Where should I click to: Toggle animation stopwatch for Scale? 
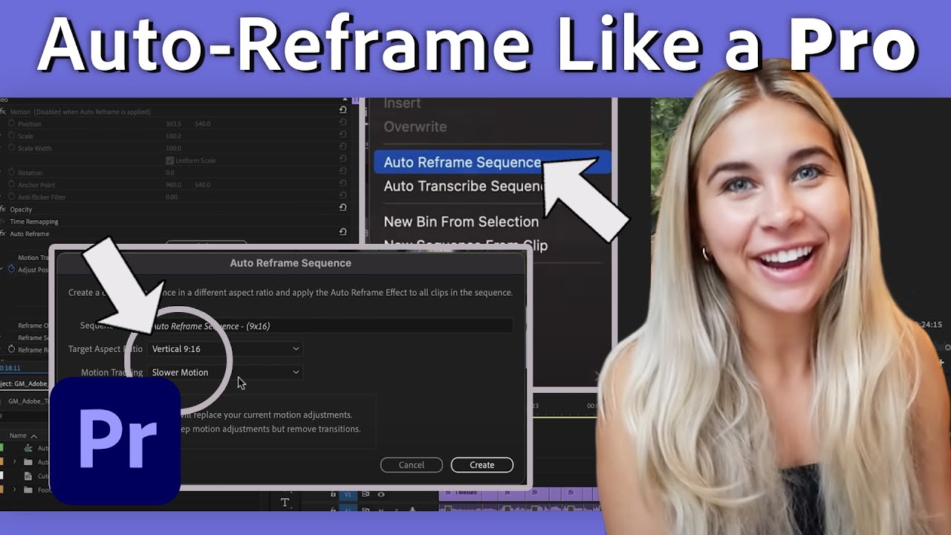coord(11,136)
